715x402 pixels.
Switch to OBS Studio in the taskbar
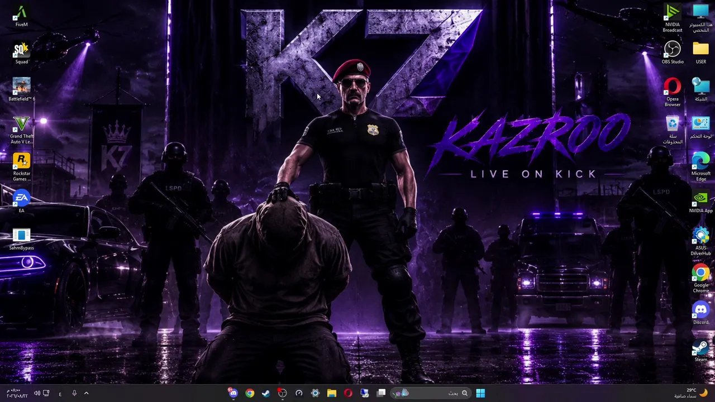283,393
